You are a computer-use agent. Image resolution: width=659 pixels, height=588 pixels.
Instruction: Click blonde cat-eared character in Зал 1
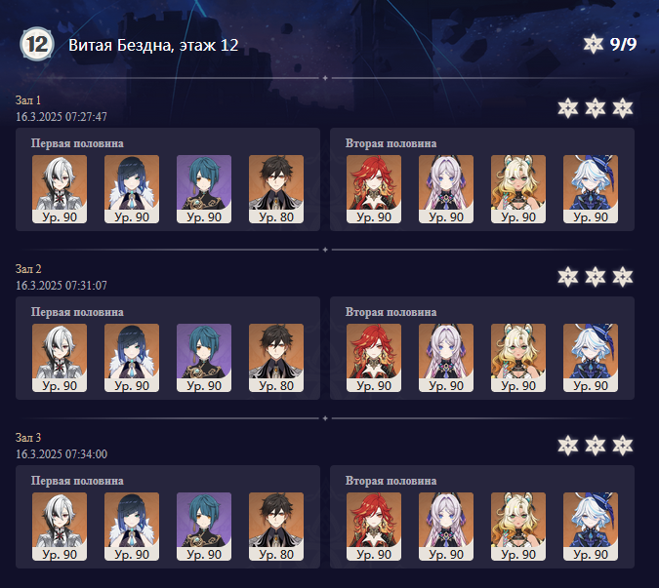[518, 189]
